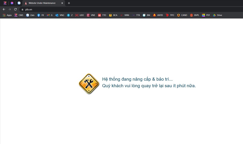Click the text "Hệ thống đang nâng cấp & bảo trì..."
243x144 pixels.
coord(137,79)
